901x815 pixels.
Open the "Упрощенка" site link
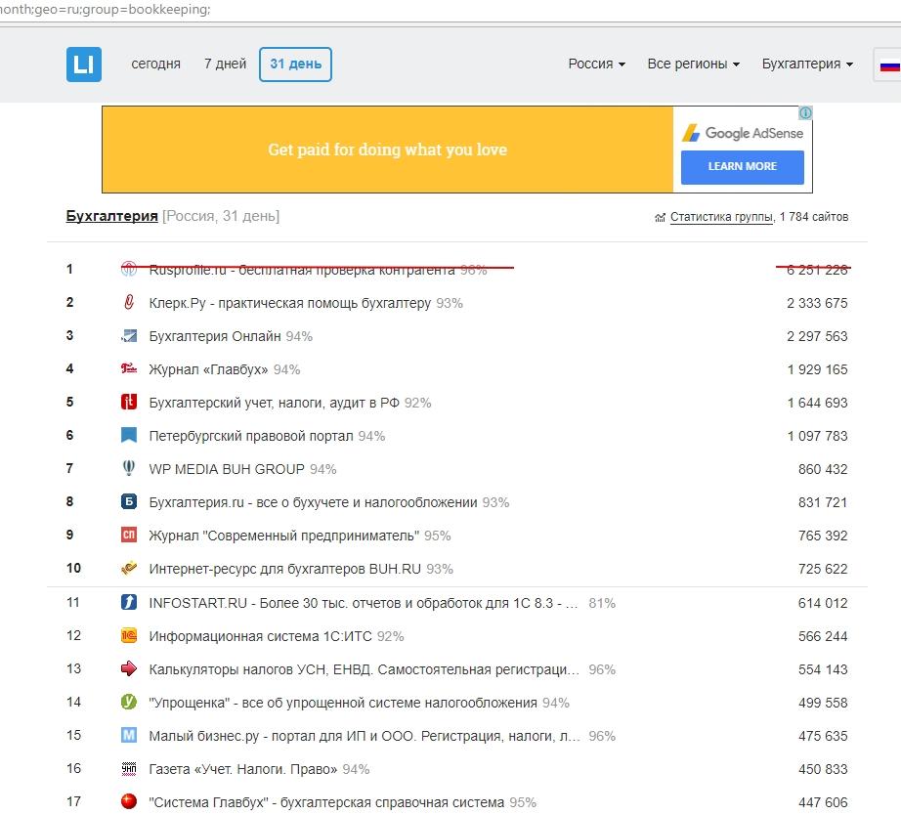[343, 703]
